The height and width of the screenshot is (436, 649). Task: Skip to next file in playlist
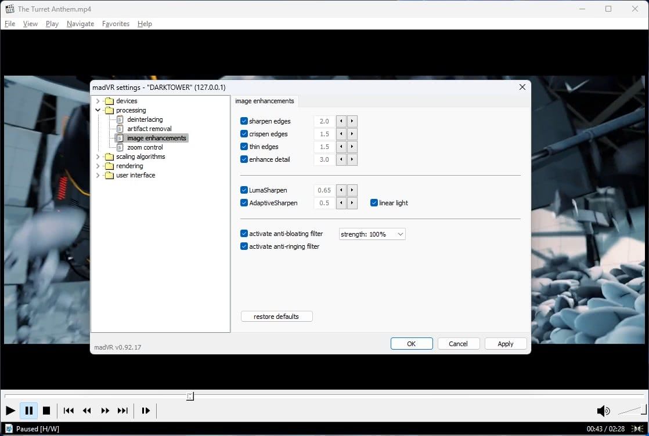122,410
